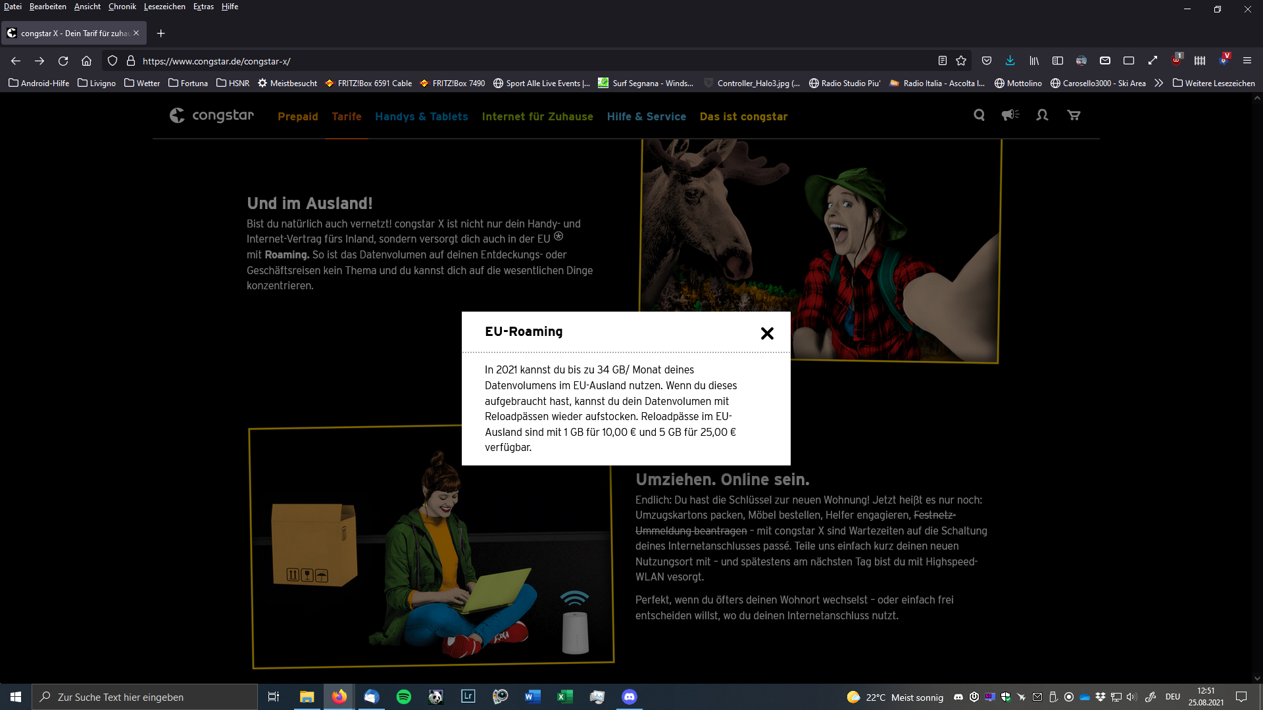Click the EU info footnote icon
Viewport: 1263px width, 710px height.
558,236
